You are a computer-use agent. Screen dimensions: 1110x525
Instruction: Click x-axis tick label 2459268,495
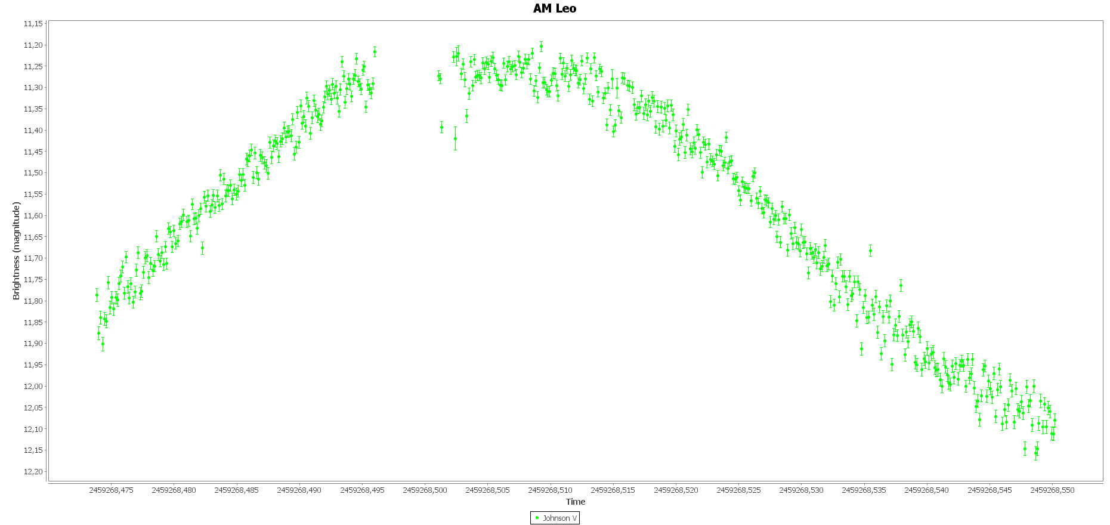coord(363,490)
